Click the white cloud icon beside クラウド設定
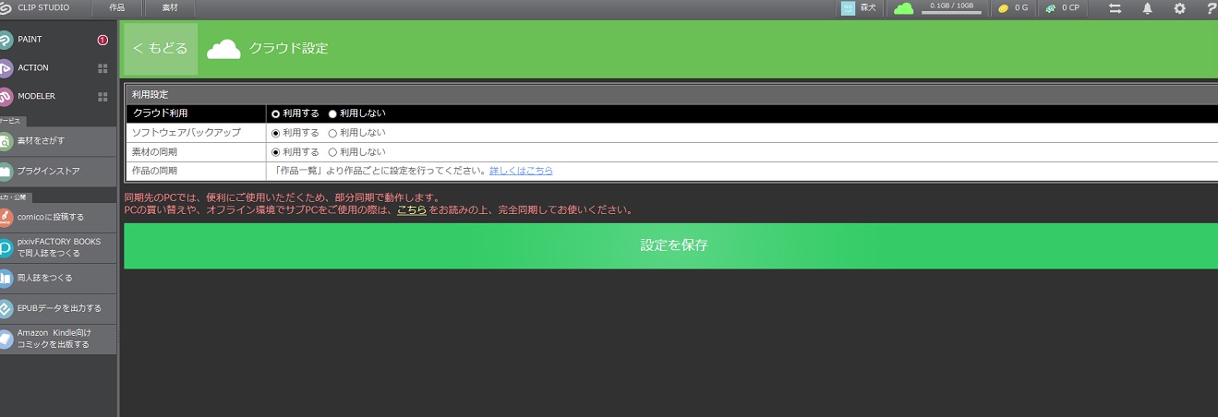Image resolution: width=1218 pixels, height=417 pixels. click(223, 48)
